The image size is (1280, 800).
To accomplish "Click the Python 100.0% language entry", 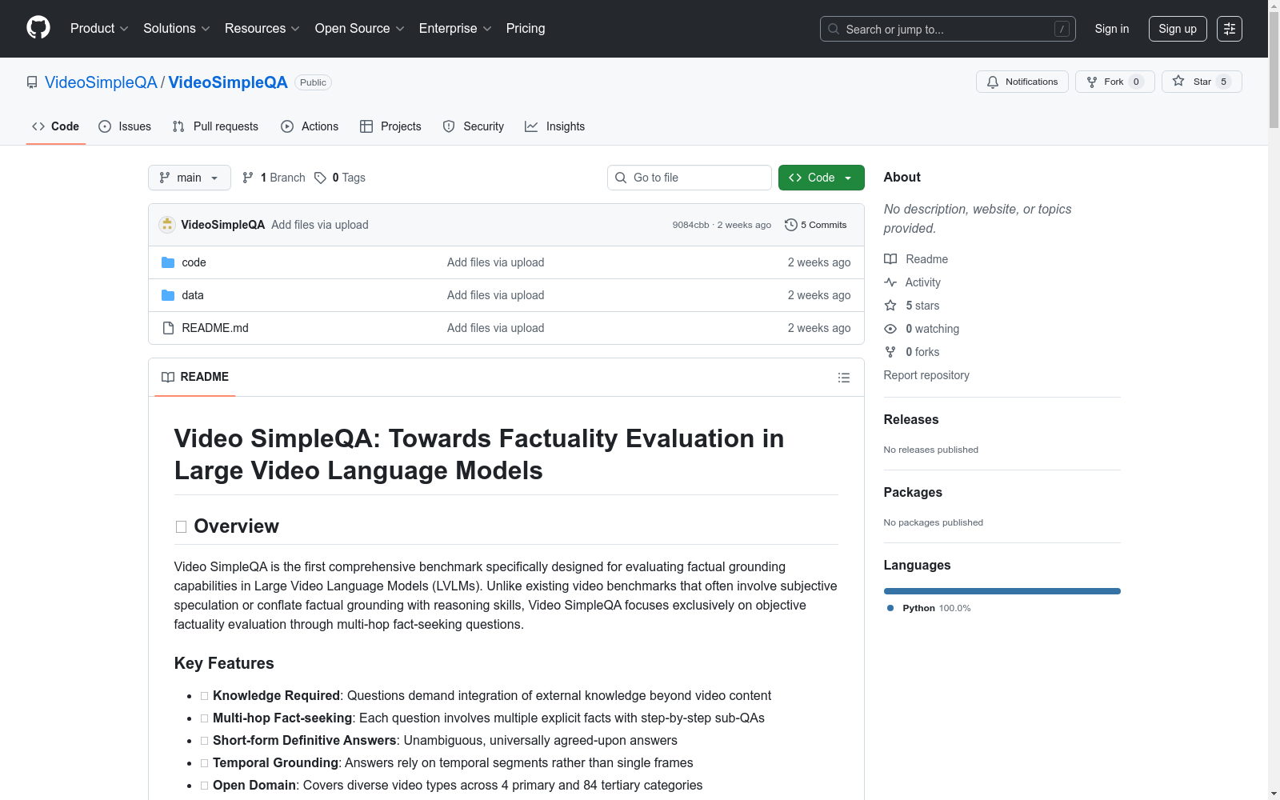I will [x=929, y=608].
